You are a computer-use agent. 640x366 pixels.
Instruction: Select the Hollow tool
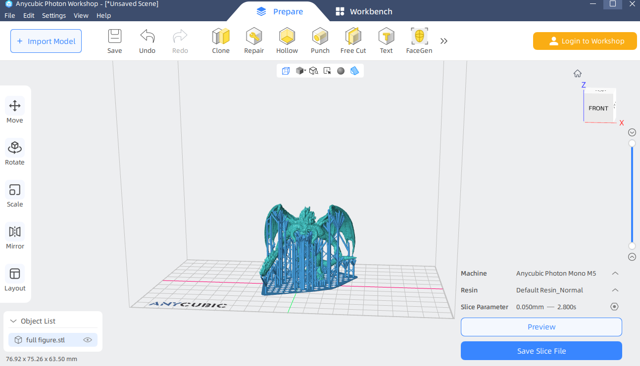click(287, 41)
